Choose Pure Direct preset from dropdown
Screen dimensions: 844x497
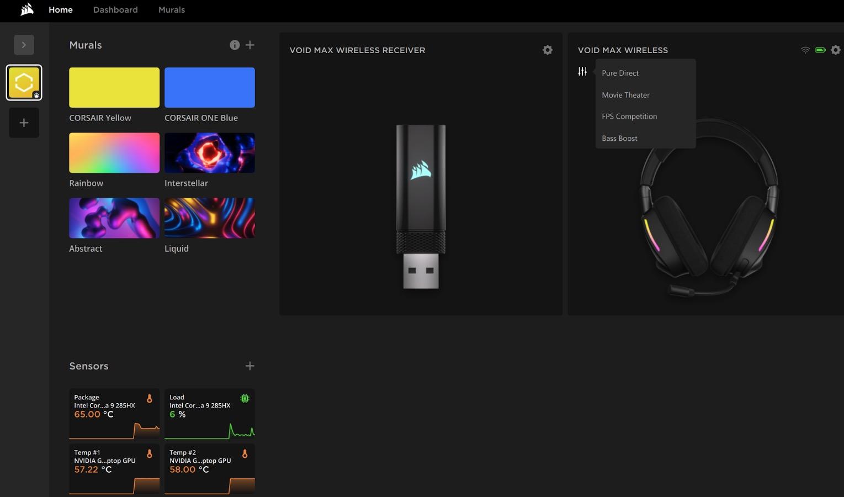tap(620, 73)
